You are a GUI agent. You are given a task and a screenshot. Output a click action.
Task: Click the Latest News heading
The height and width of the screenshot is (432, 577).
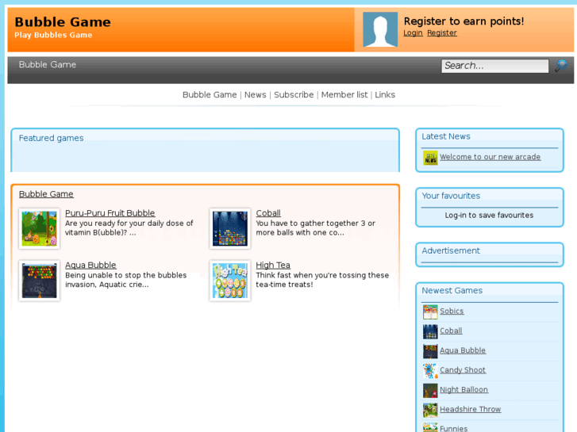pyautogui.click(x=446, y=136)
